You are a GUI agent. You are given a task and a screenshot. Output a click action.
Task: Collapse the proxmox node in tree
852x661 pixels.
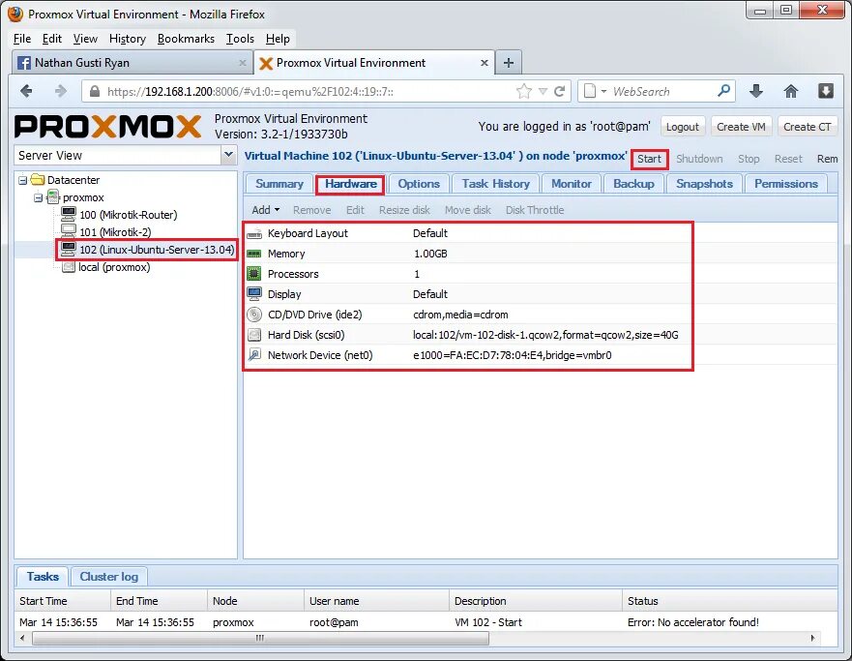[38, 197]
